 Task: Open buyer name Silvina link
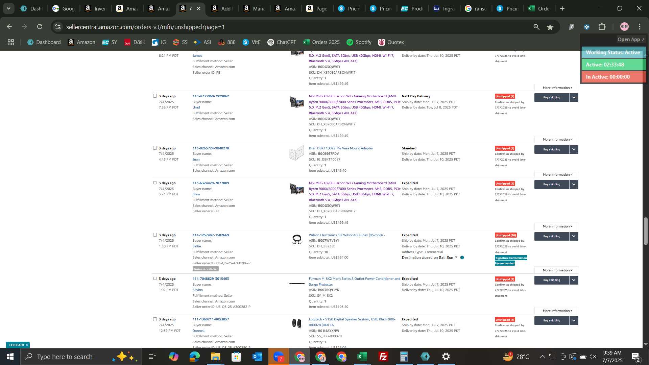(x=197, y=290)
